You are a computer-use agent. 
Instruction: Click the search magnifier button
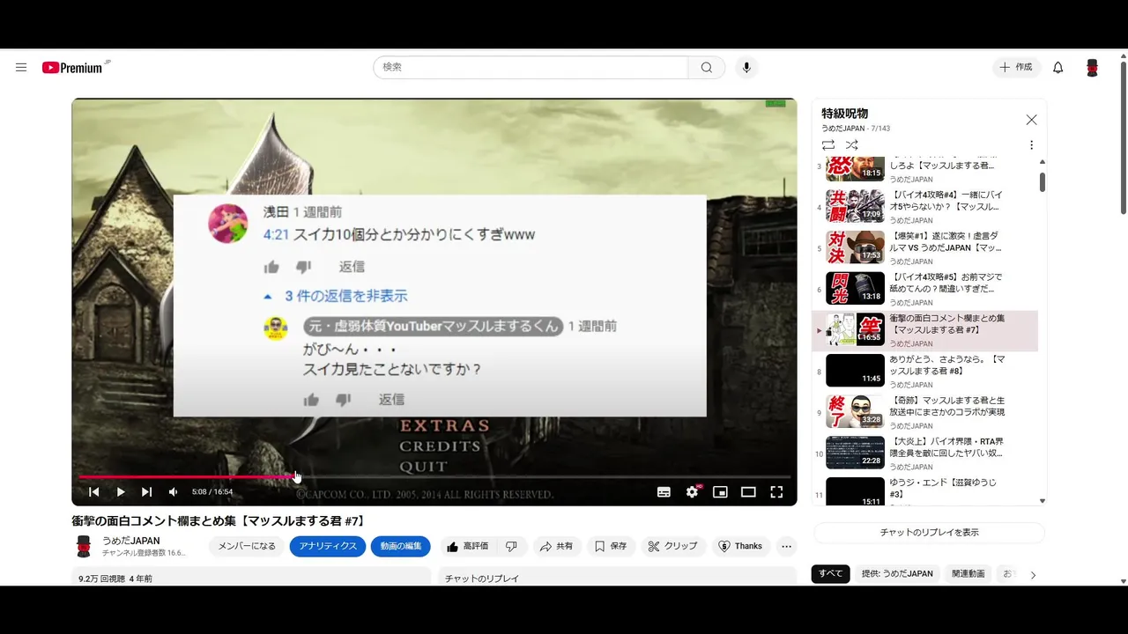tap(707, 67)
